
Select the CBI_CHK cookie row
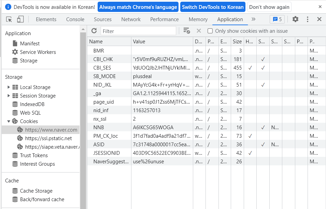(206, 59)
